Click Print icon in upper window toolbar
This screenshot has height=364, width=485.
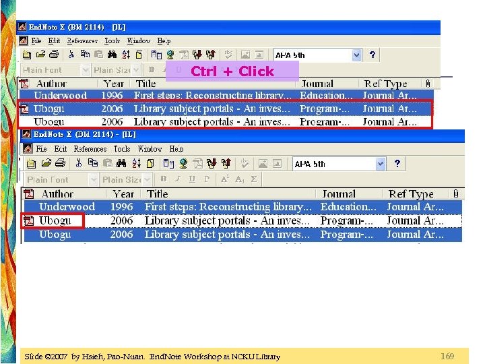tap(54, 55)
